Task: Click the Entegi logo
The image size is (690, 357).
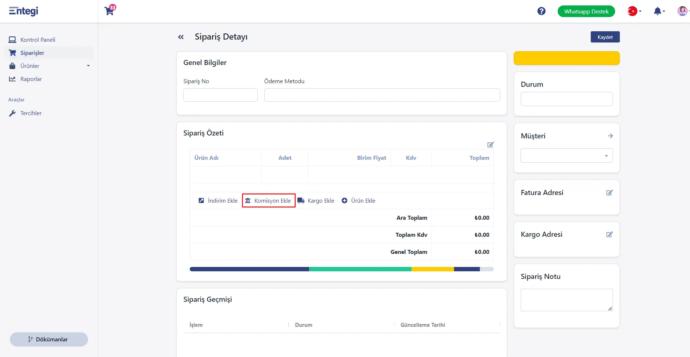Action: point(24,11)
